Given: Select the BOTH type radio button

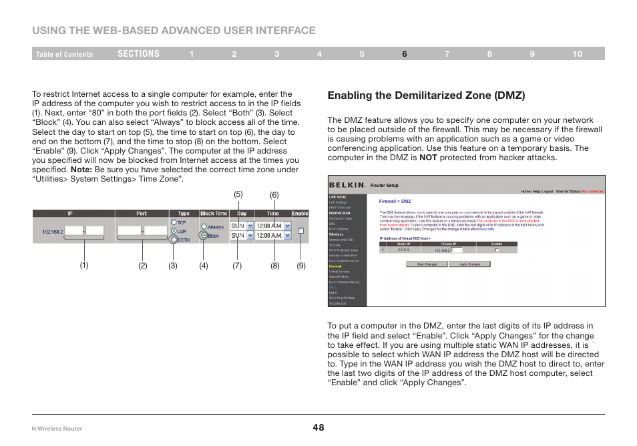Looking at the screenshot, I should (174, 240).
